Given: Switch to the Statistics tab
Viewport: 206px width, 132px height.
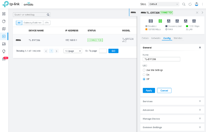Looking at the screenshot, I should pyautogui.click(x=178, y=38).
